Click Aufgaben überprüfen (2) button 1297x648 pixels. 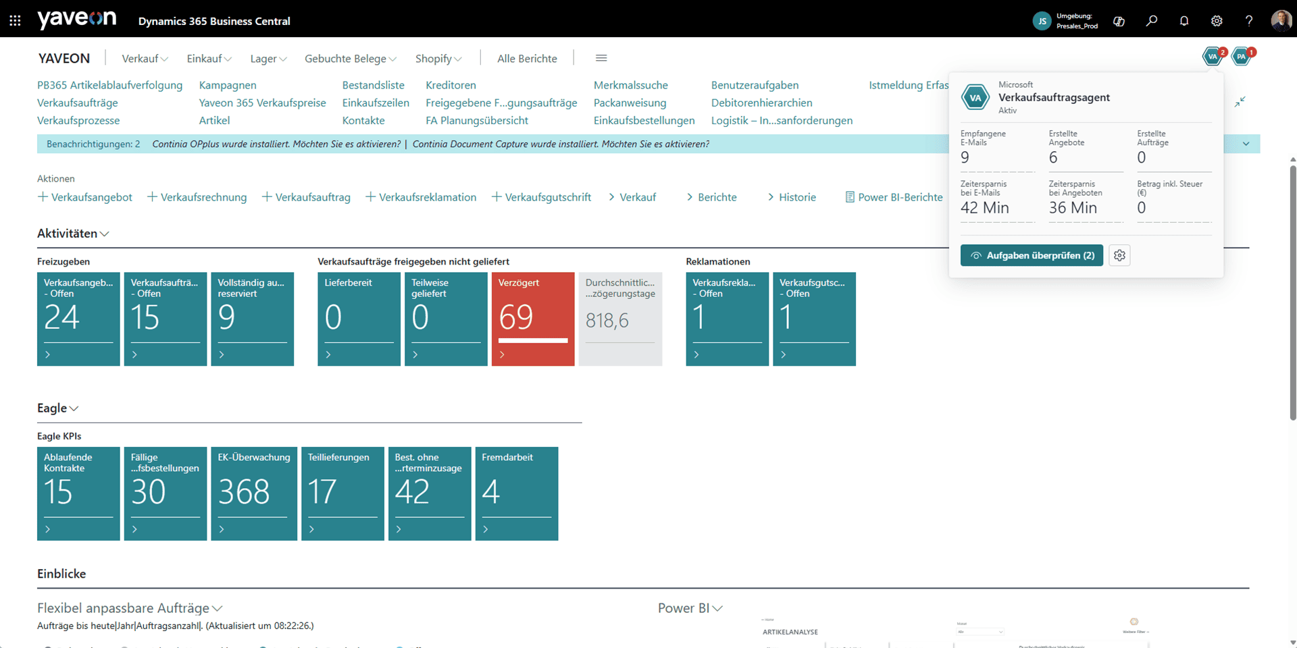(1032, 255)
